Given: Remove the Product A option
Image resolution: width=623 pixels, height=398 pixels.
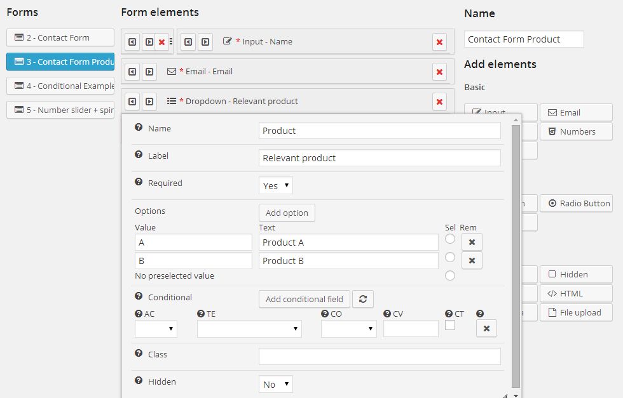Looking at the screenshot, I should [x=472, y=242].
